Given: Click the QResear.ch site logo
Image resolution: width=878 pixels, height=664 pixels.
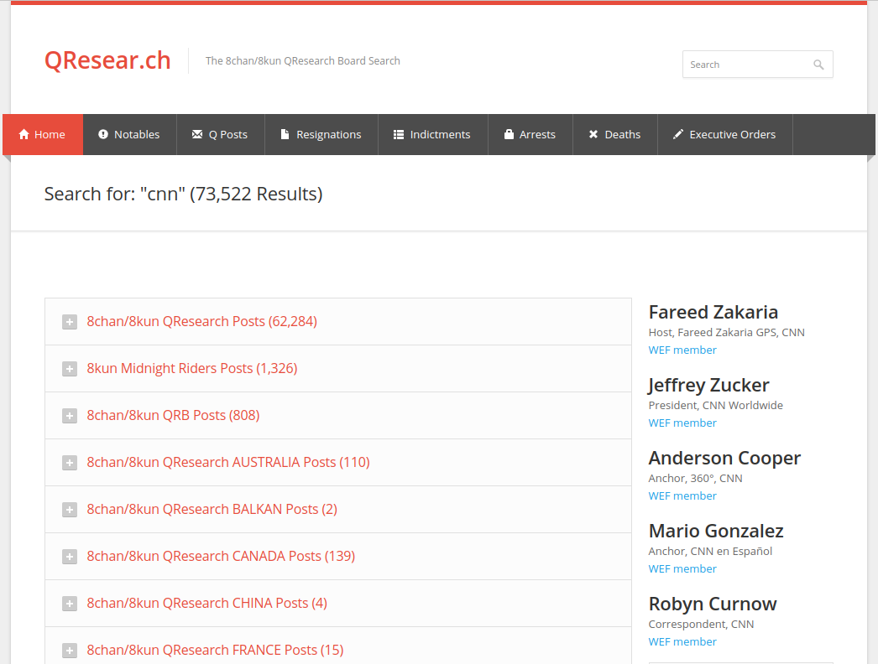Looking at the screenshot, I should click(107, 60).
